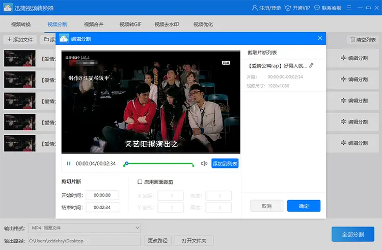Start splitting with 全部分割
The image size is (382, 250).
tap(353, 234)
